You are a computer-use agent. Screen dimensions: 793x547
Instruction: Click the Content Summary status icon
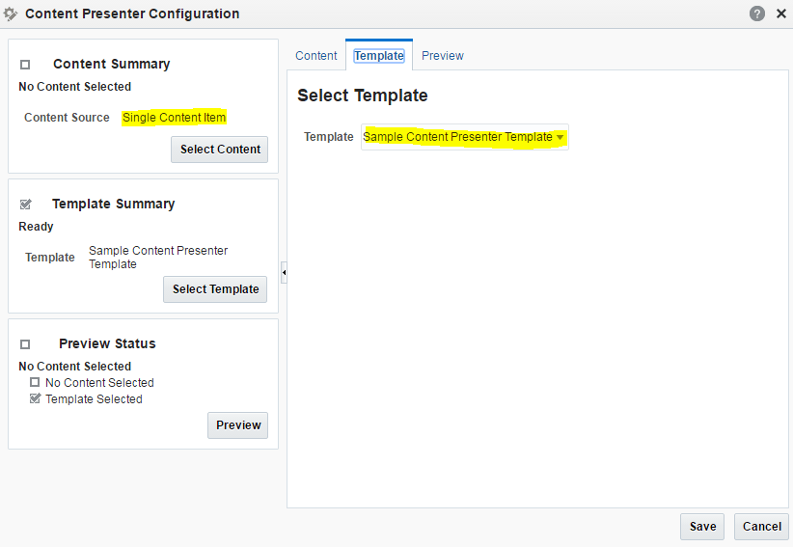coord(25,65)
